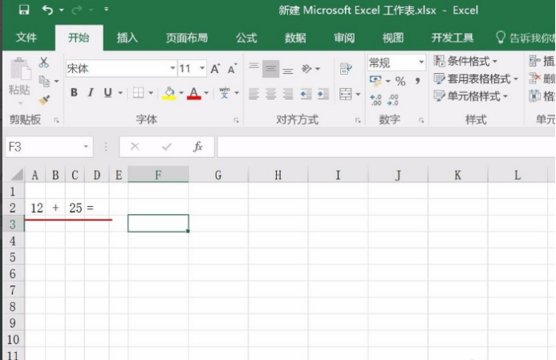This screenshot has width=556, height=360.
Task: Apply the red font color
Action: [193, 93]
